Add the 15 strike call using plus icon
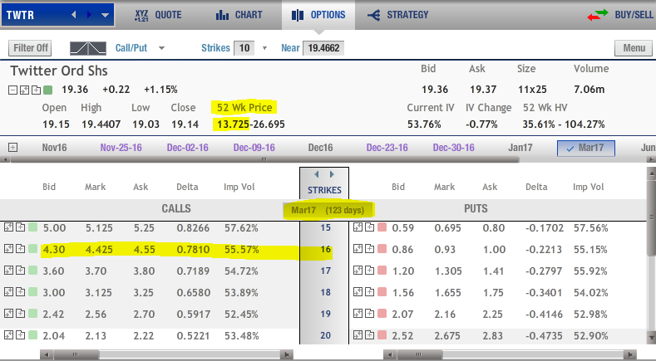656x361 pixels. (x=20, y=227)
